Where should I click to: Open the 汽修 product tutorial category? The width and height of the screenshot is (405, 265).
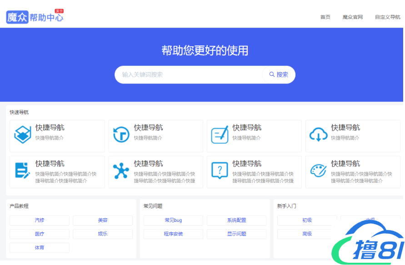coord(40,221)
